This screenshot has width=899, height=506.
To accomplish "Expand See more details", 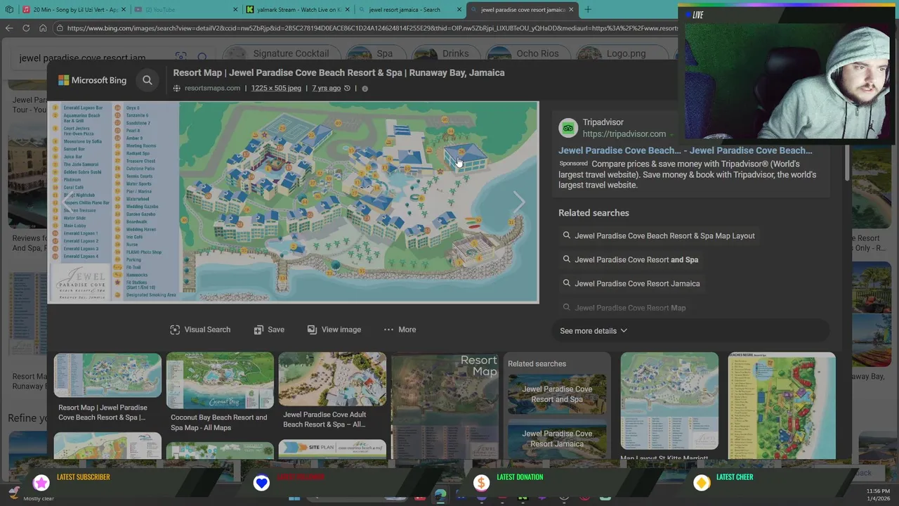I will click(593, 331).
